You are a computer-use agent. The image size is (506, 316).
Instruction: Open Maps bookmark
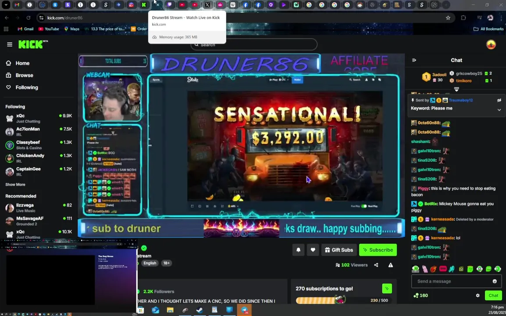point(71,29)
